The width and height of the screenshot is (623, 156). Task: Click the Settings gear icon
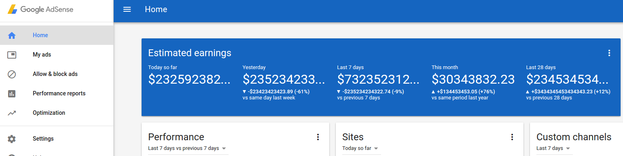tap(12, 139)
